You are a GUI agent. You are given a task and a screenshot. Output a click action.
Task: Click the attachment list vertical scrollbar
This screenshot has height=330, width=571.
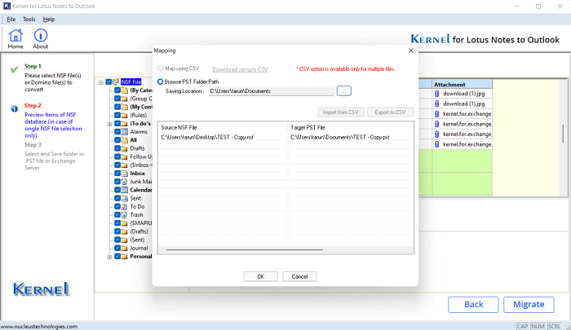coord(564,134)
